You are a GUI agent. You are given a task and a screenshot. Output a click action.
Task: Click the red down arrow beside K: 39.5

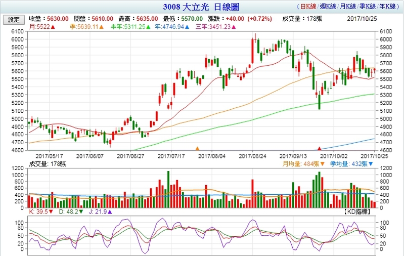[x=53, y=211]
